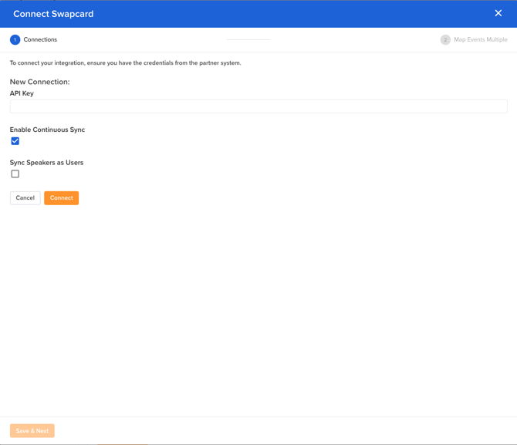This screenshot has width=517, height=445.
Task: Enable Sync Speakers as Users checkbox
Action: tap(15, 174)
